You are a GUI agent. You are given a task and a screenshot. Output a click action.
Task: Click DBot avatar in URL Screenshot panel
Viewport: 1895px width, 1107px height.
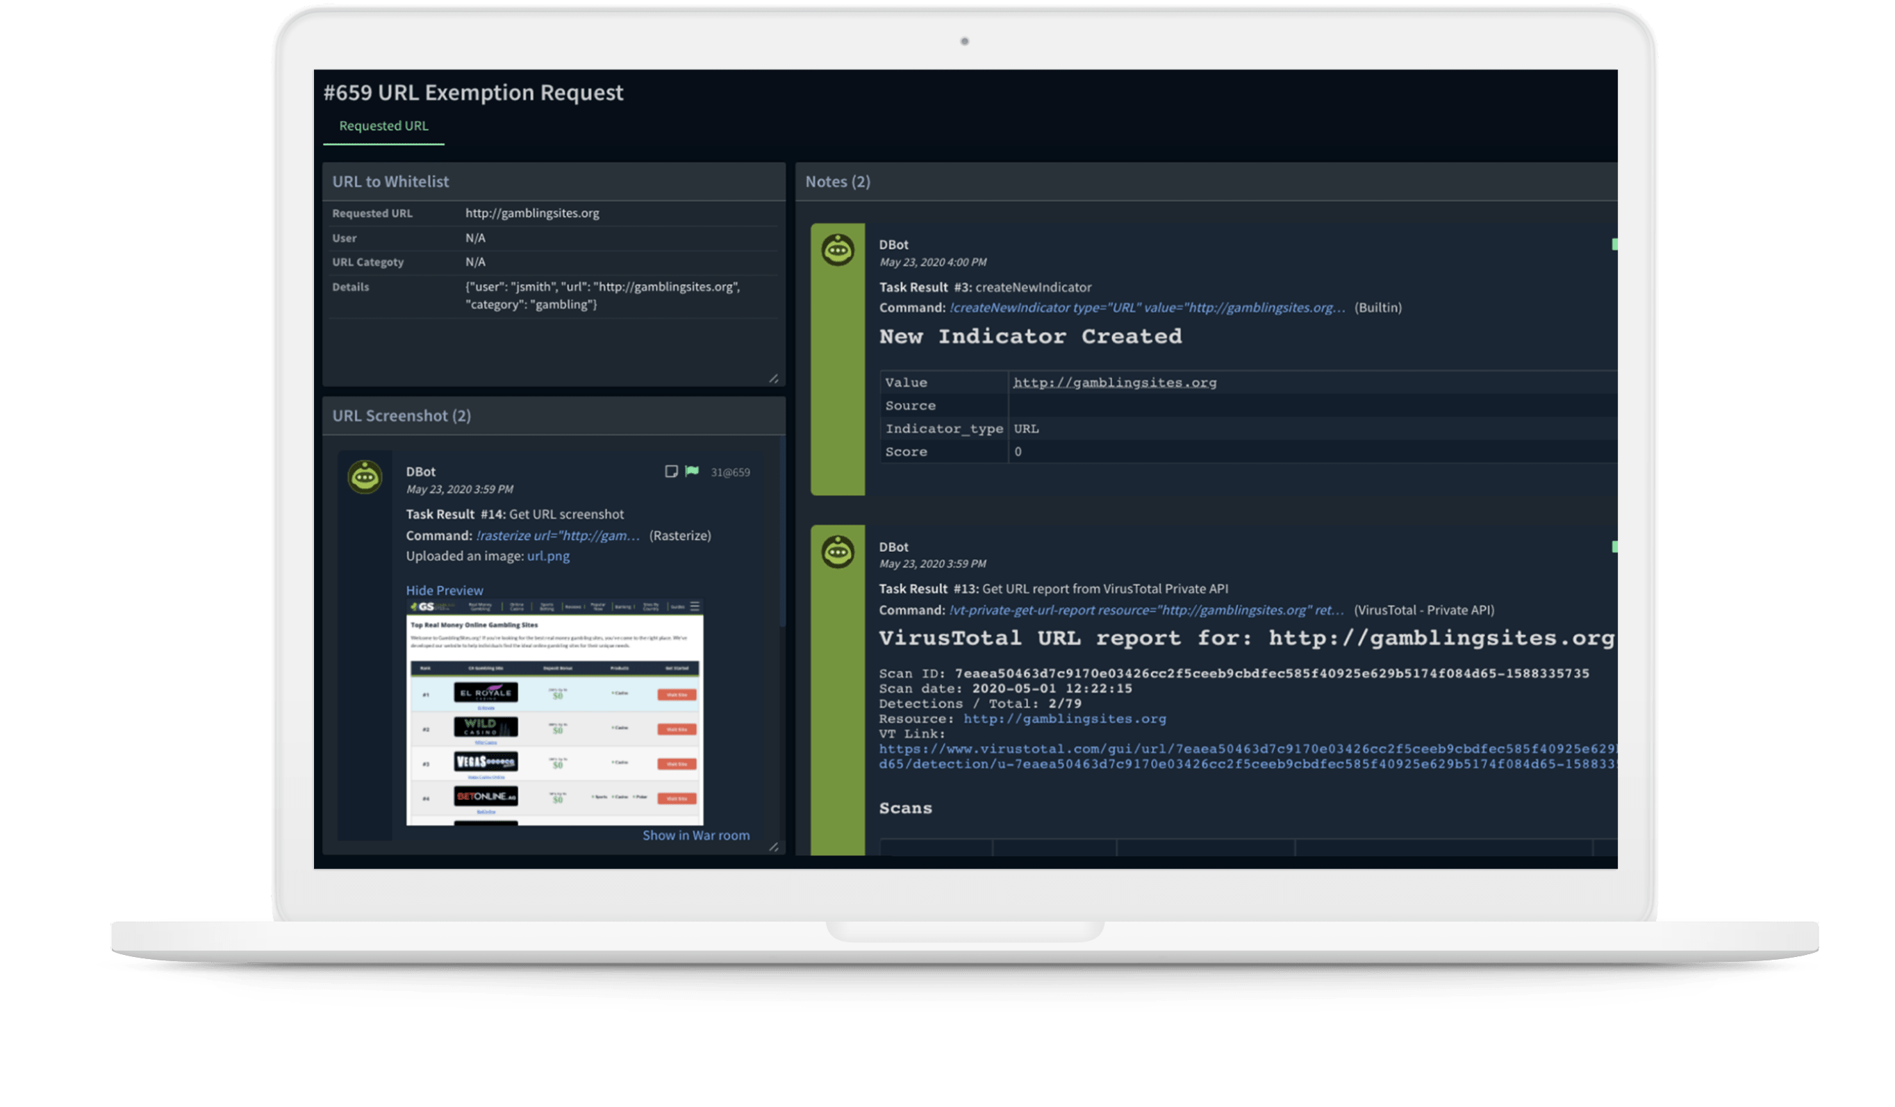365,477
